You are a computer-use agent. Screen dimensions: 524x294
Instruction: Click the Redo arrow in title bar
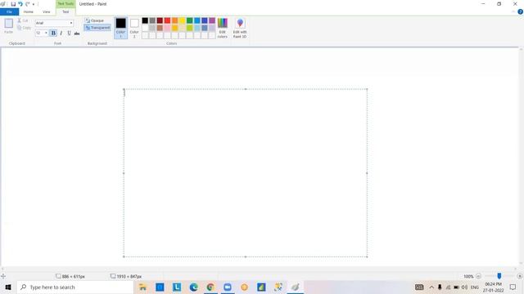coord(28,4)
